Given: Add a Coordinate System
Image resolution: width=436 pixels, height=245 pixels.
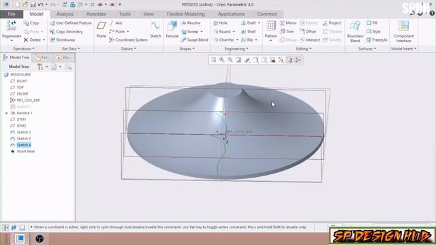Looking at the screenshot, I should pos(128,40).
